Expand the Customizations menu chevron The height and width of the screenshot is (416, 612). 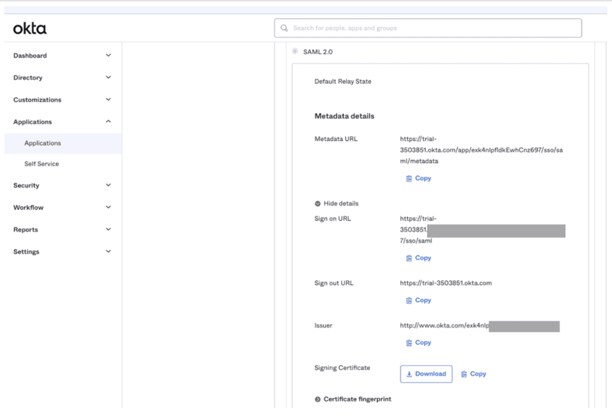(x=108, y=99)
